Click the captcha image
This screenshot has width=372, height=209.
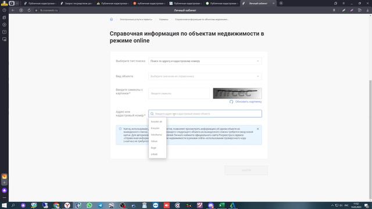[237, 93]
